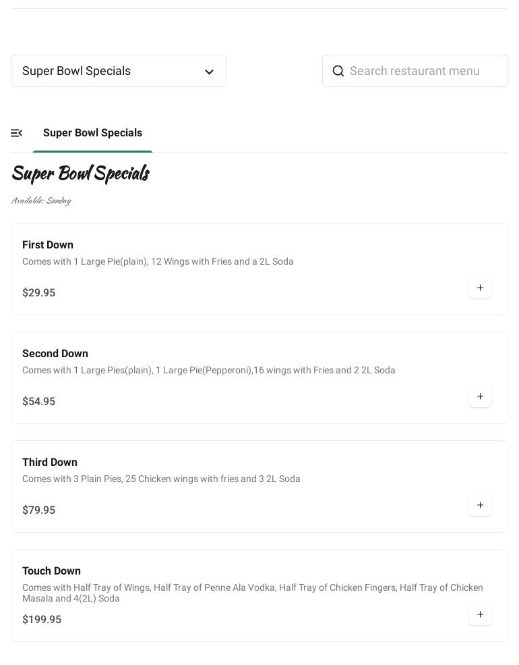The image size is (519, 665).
Task: Add Second Down using its plus icon
Action: pyautogui.click(x=480, y=397)
